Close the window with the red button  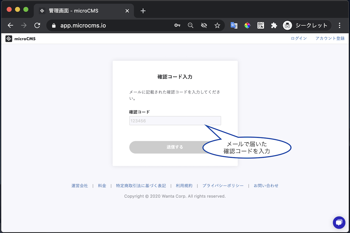(9, 9)
